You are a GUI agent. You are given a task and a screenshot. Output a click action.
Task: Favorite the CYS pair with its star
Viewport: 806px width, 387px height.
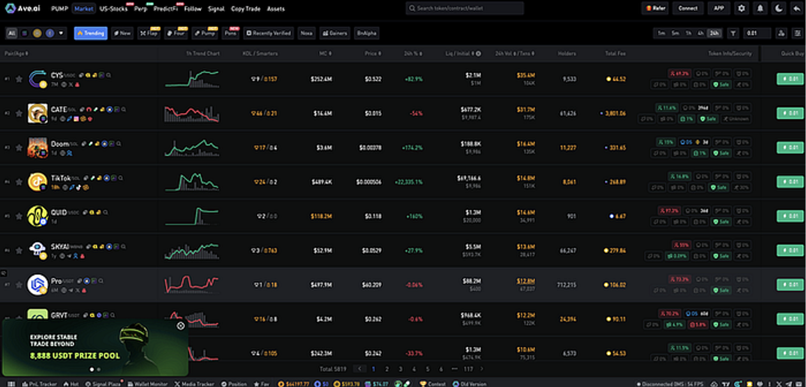click(x=19, y=79)
